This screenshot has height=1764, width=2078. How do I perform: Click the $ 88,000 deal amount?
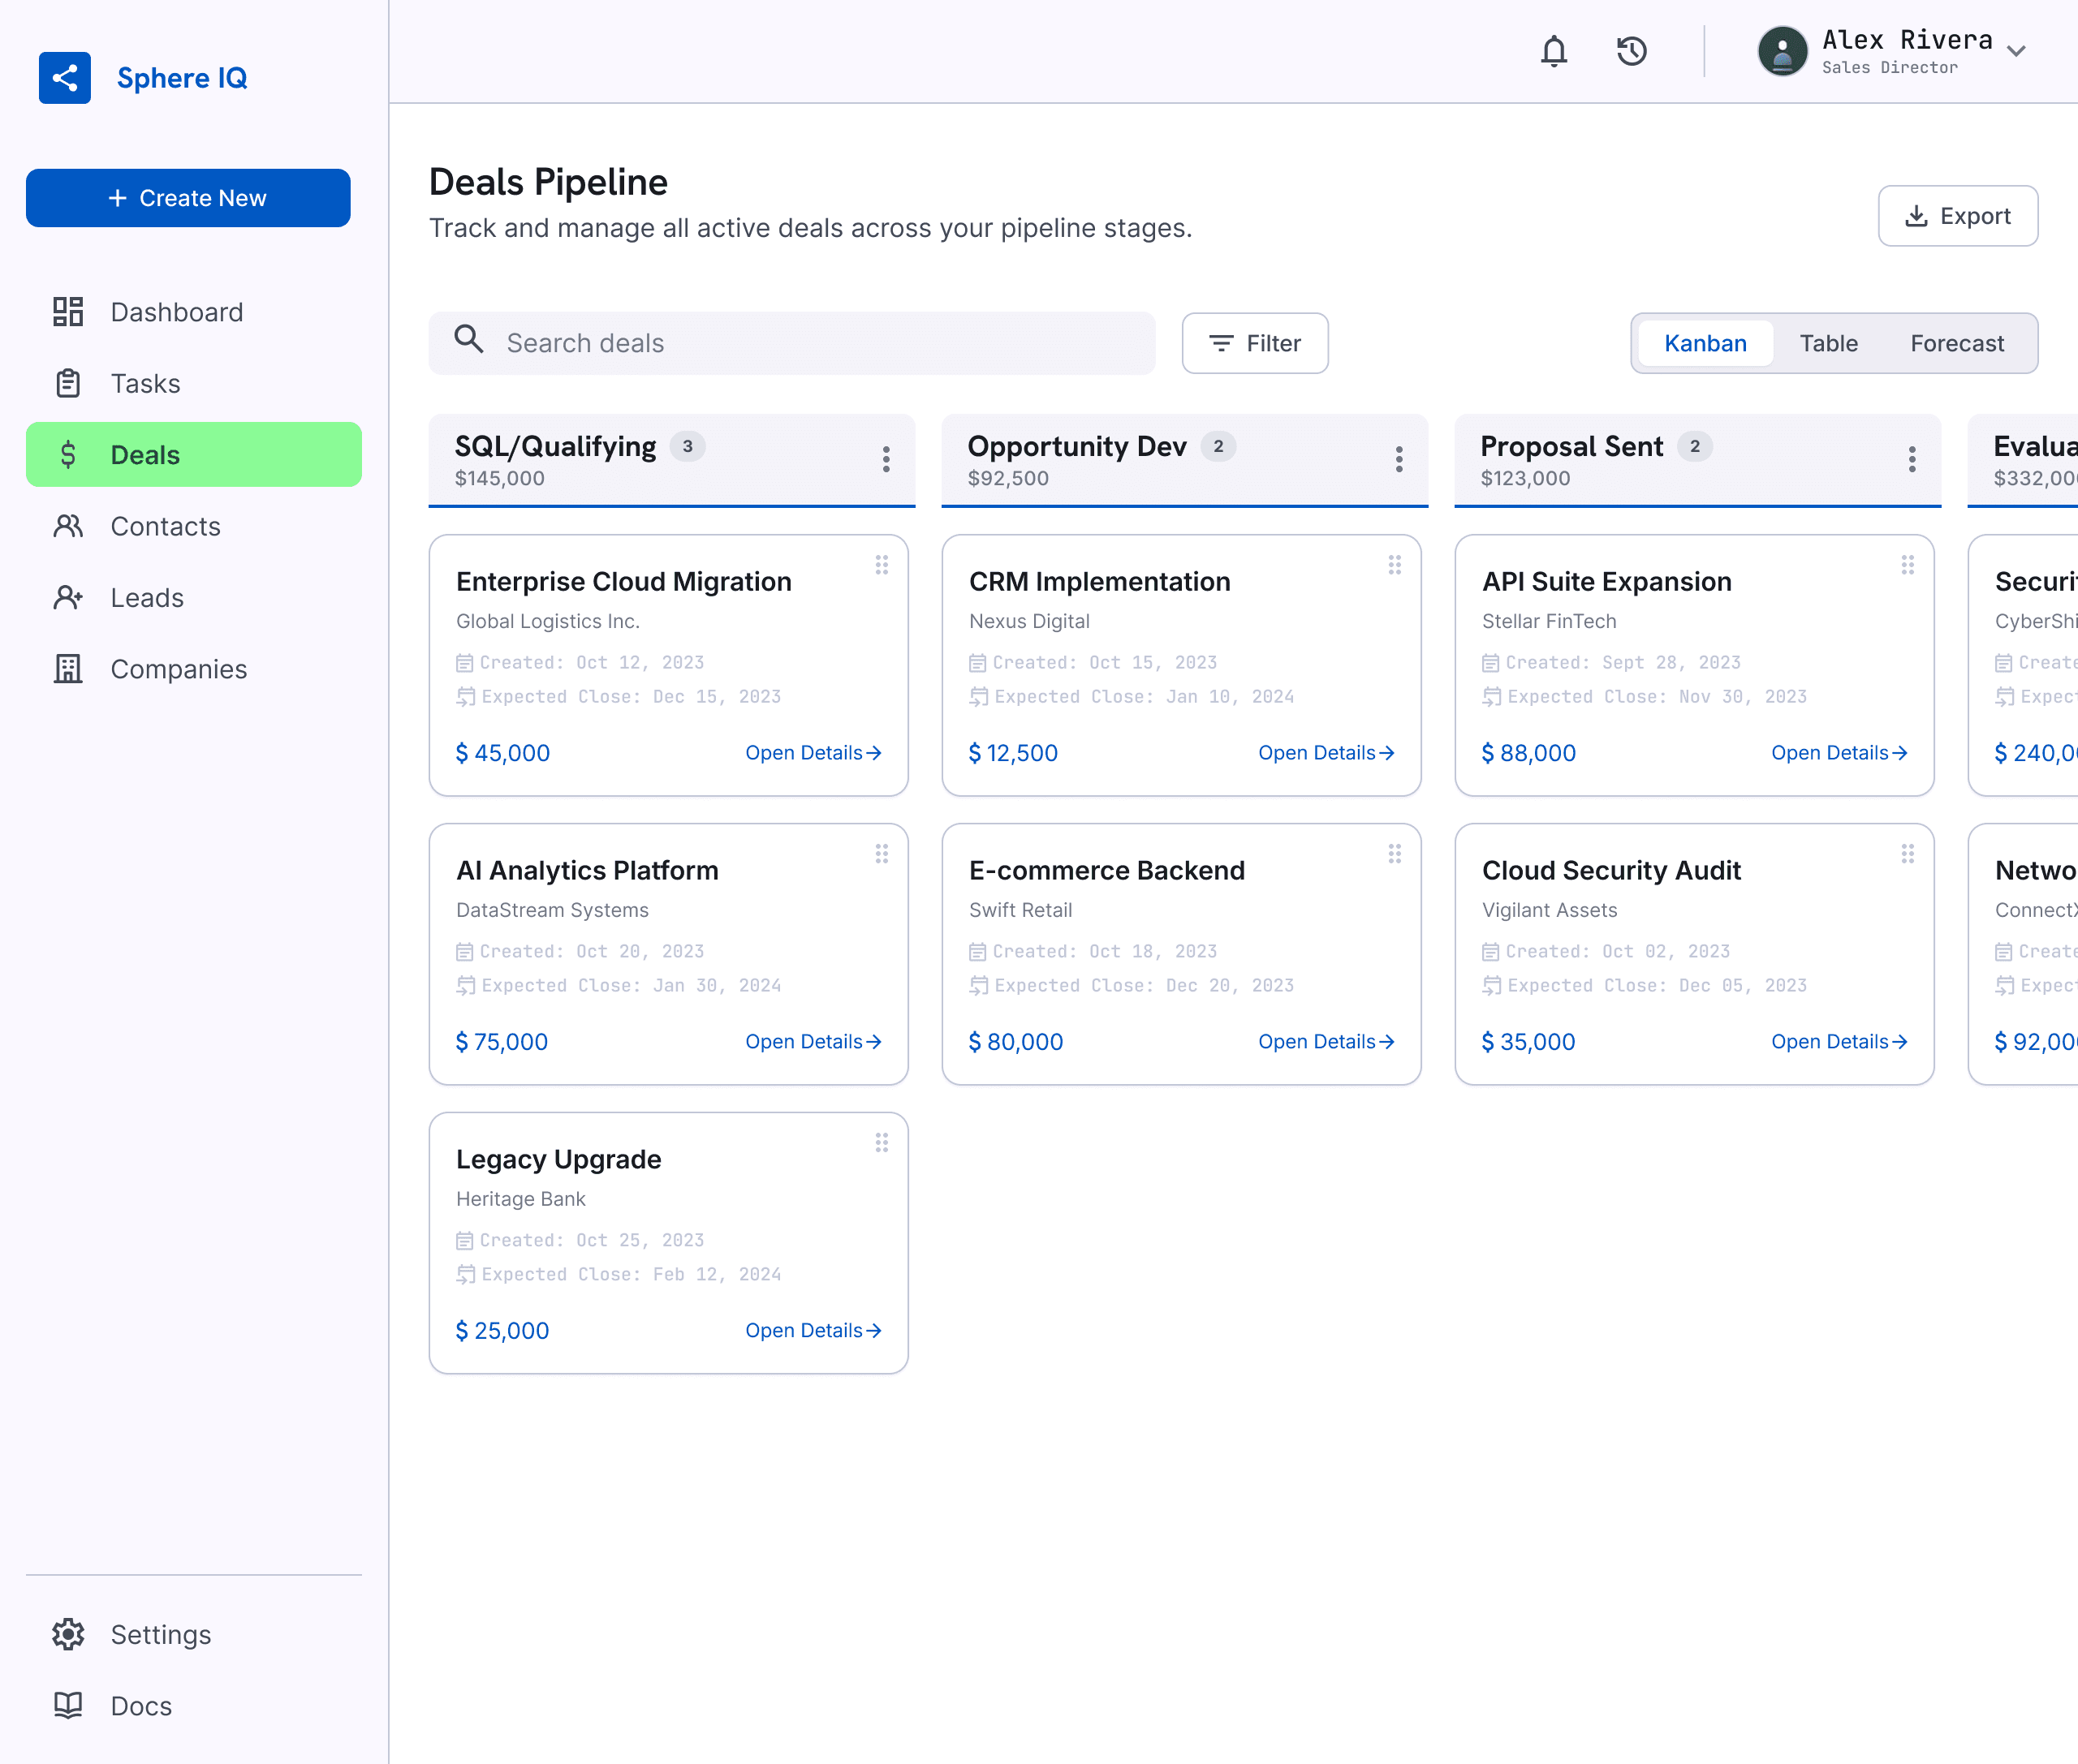pos(1528,753)
